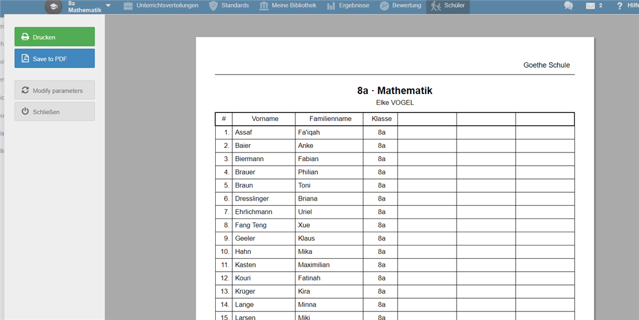
Task: Select the cell Biermann
Action: point(264,159)
